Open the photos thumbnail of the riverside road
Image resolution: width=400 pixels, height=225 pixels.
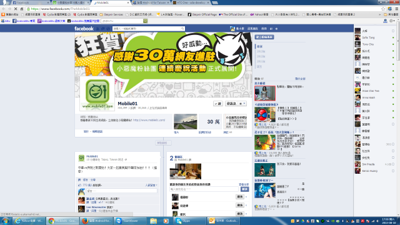(x=186, y=122)
